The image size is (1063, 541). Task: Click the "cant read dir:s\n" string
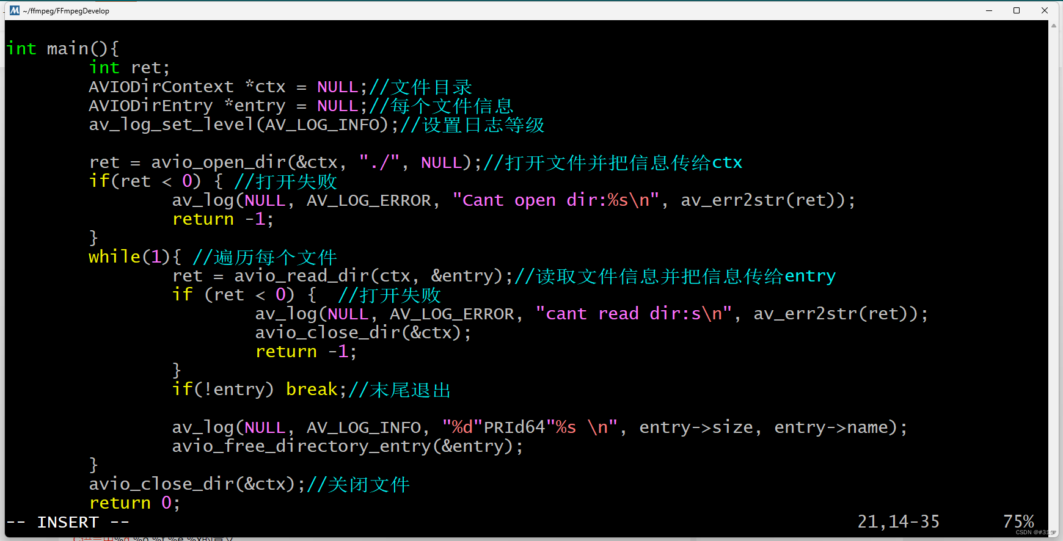[x=634, y=314]
